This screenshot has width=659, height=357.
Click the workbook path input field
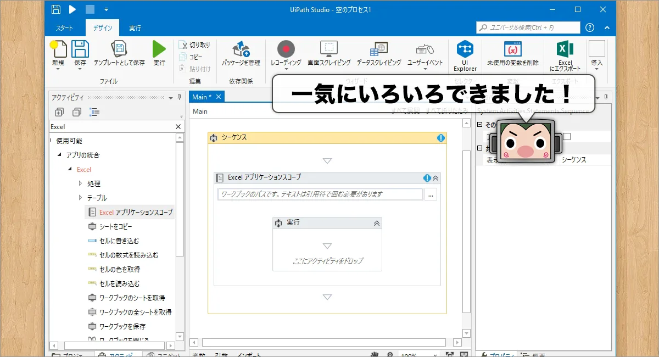tap(320, 194)
